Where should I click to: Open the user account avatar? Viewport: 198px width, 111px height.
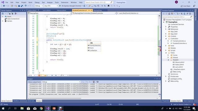(176, 2)
